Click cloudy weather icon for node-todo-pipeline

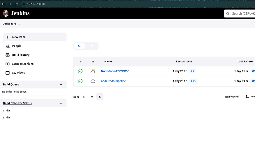point(93,81)
